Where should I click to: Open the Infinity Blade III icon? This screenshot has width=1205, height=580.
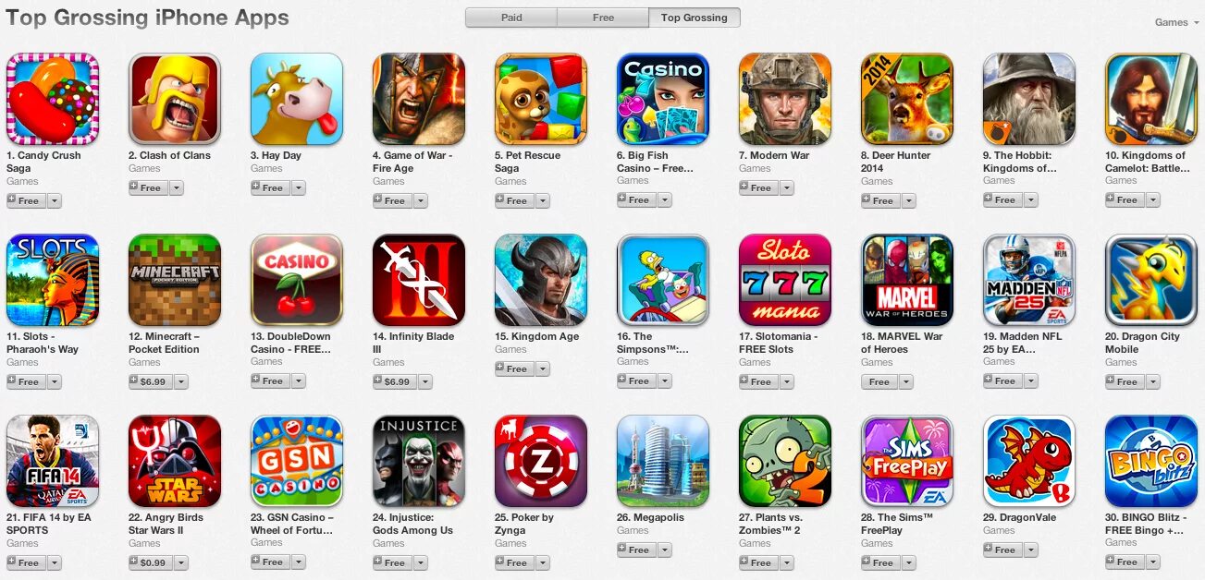pyautogui.click(x=419, y=280)
